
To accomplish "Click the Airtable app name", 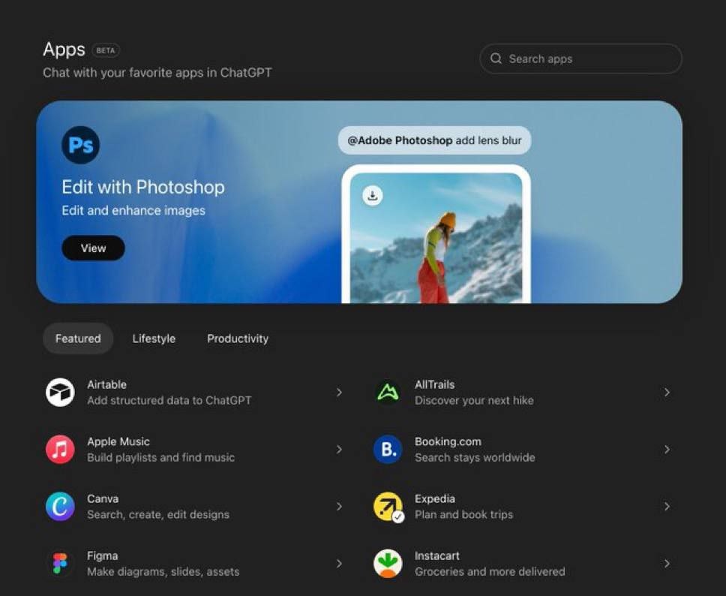I will point(106,384).
